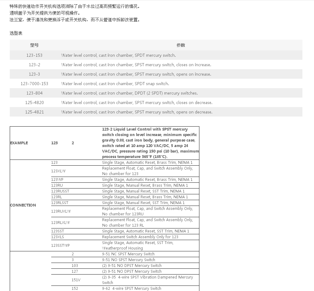Click description 'SPDT snap switch.' row
Image resolution: width=314 pixels, height=291 pixels.
[115, 83]
